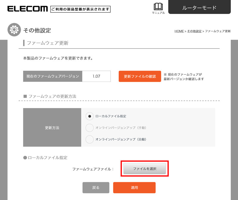Select オンラインバージョンアップ（手動） radio option
This screenshot has width=238, height=200.
click(90, 128)
